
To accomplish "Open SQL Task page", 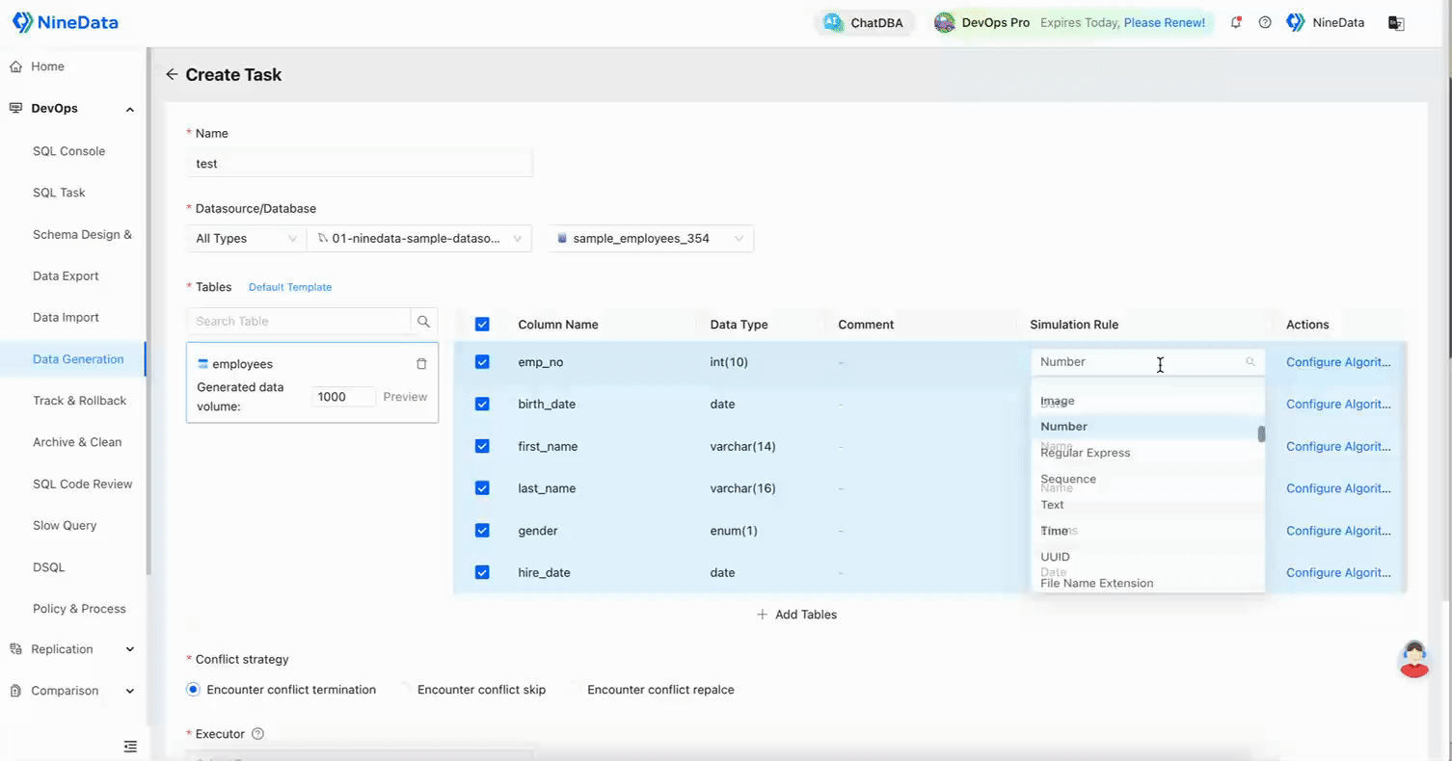I will 59,193.
